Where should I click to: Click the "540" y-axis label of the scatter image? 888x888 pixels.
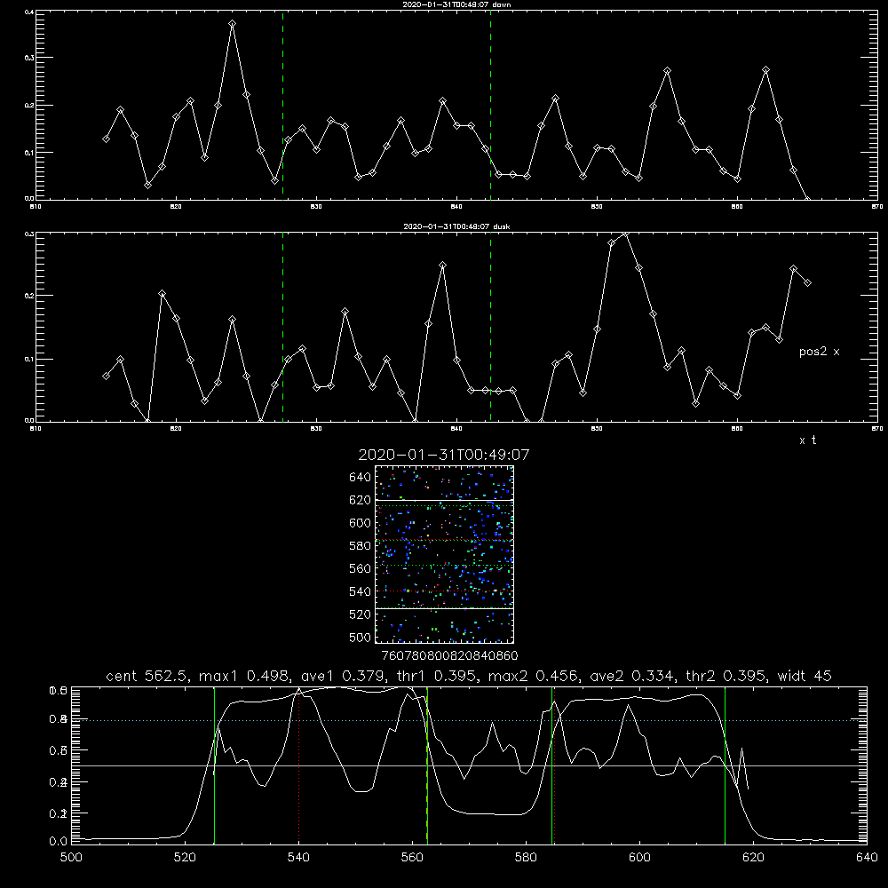click(361, 591)
